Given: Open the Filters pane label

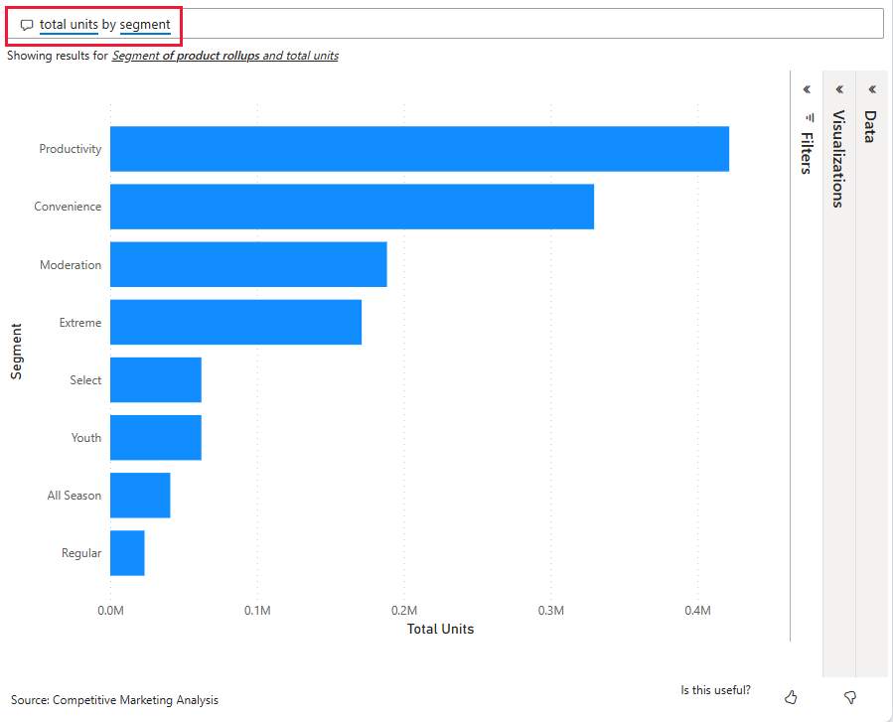Looking at the screenshot, I should [807, 153].
